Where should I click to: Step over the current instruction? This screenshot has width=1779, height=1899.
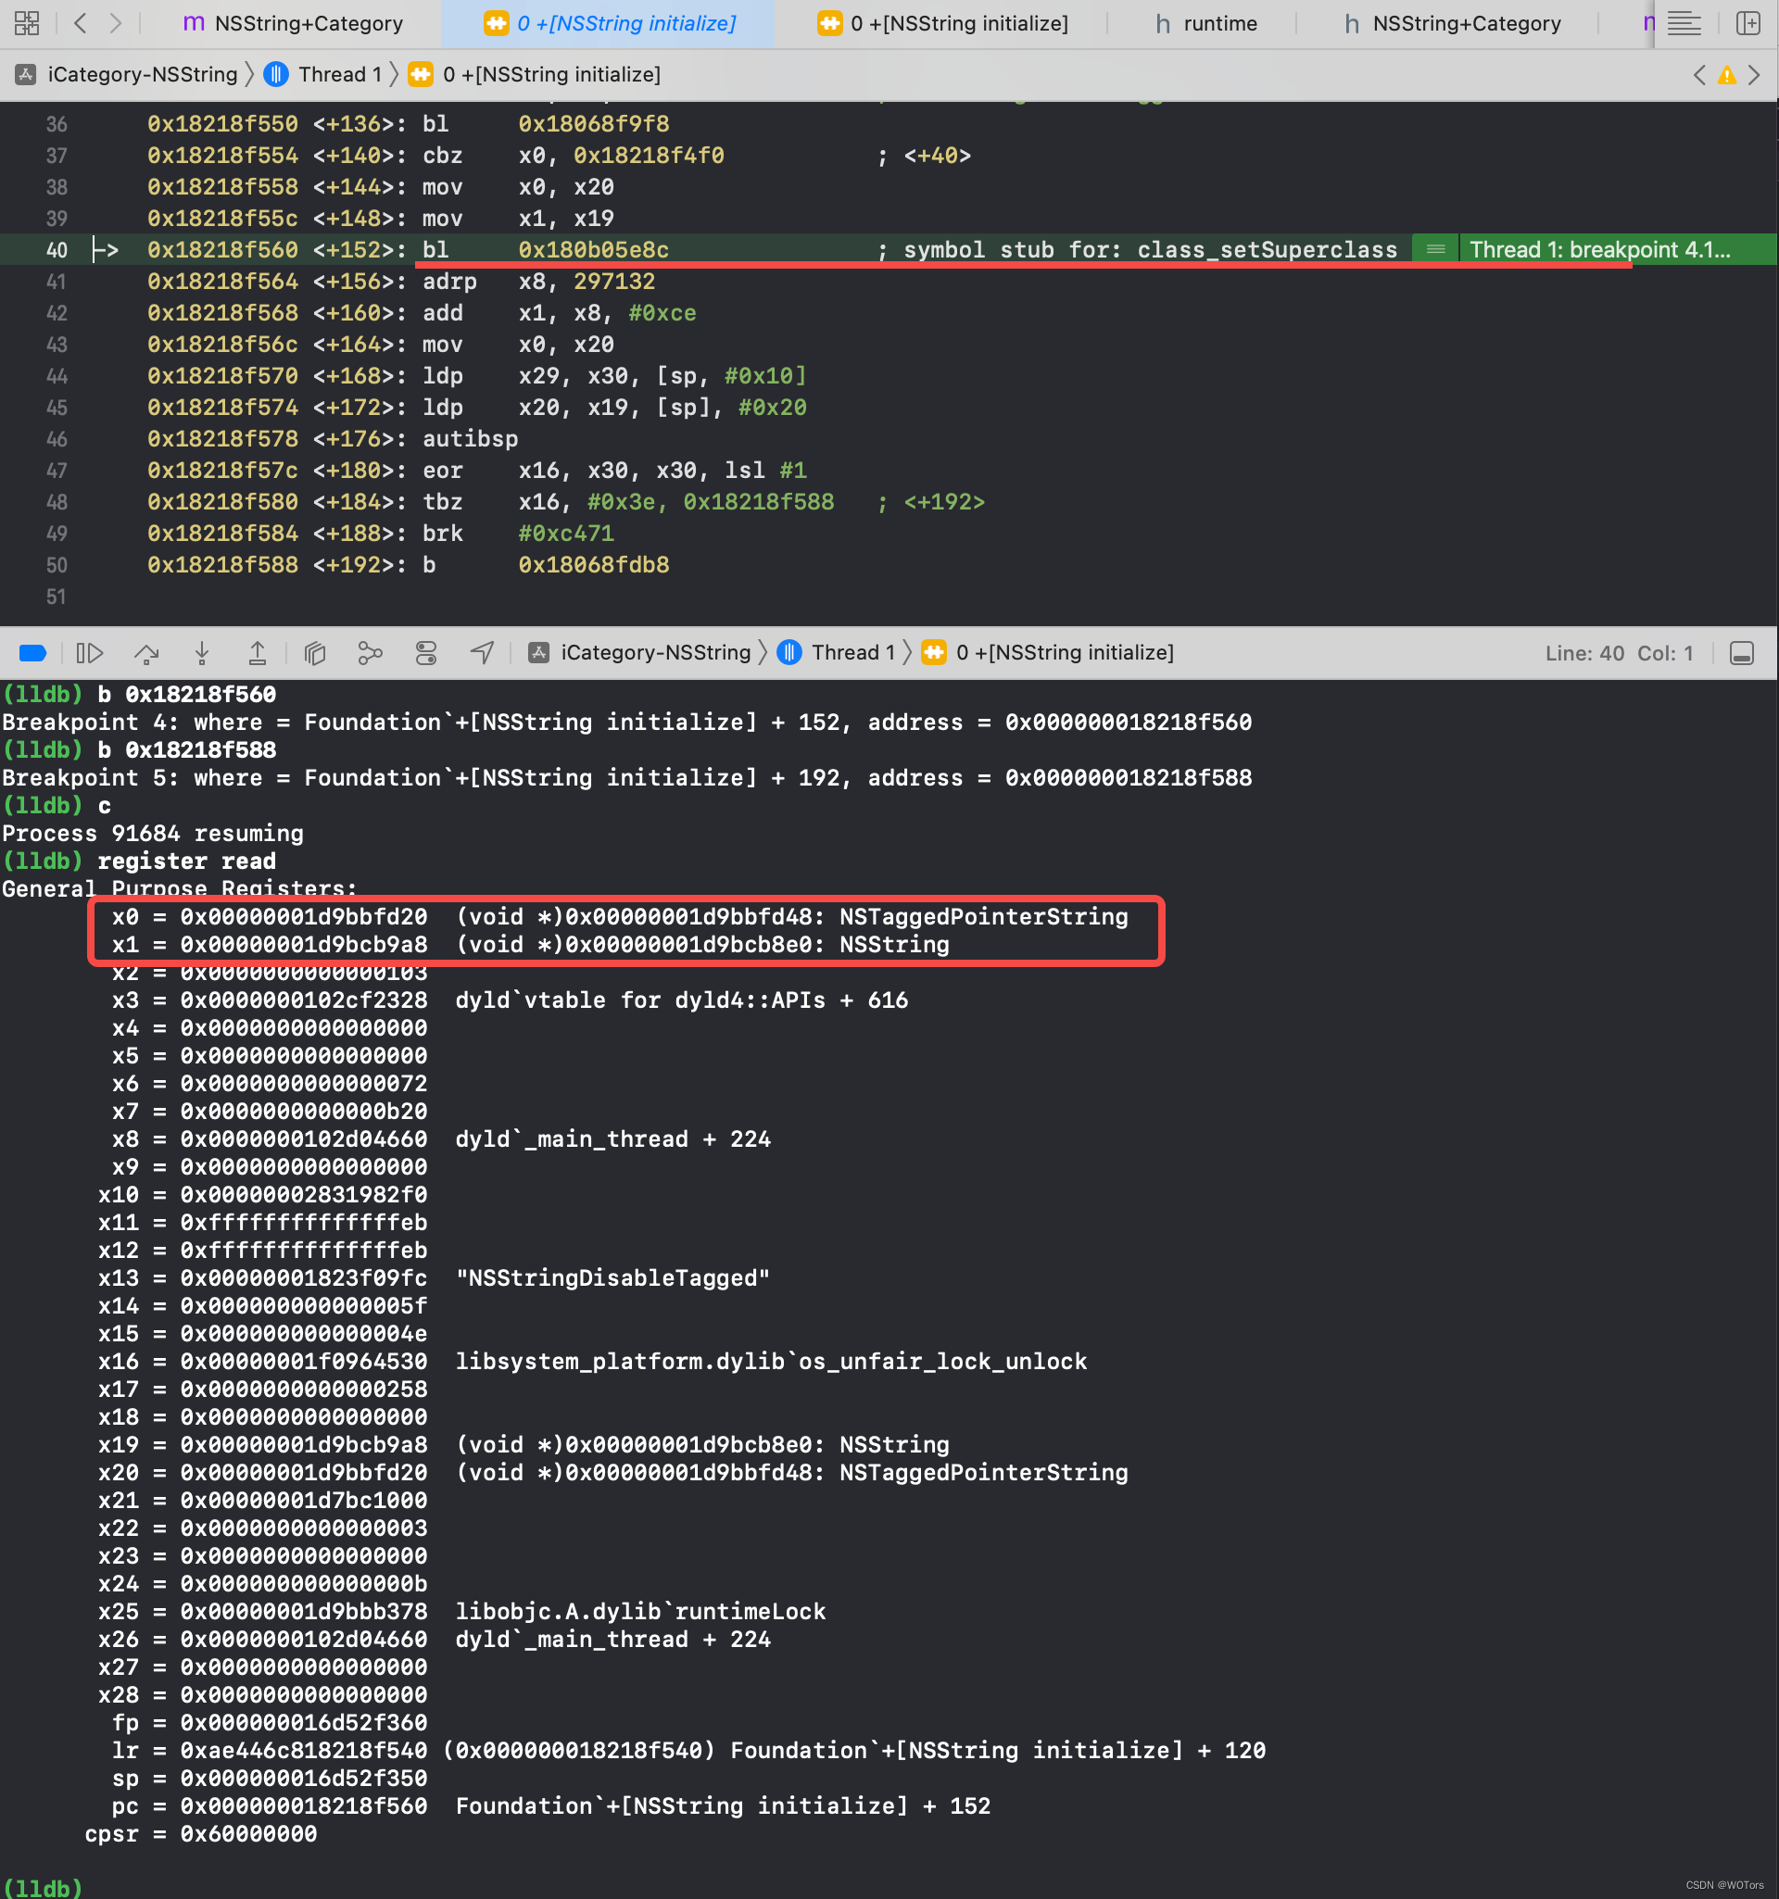(x=146, y=653)
